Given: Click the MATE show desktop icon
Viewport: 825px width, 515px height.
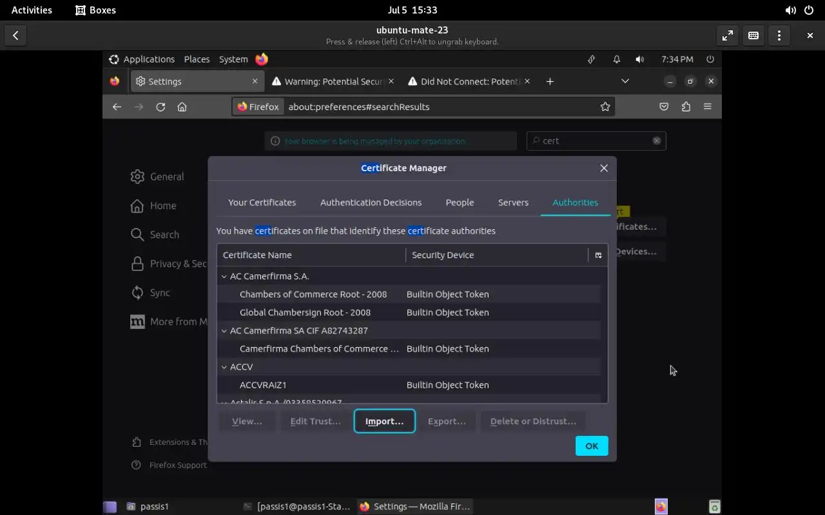Looking at the screenshot, I should 110,507.
